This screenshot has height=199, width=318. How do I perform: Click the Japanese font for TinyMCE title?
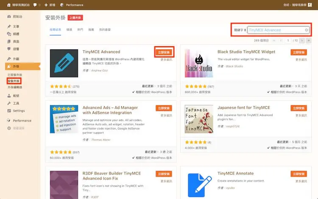[x=244, y=108]
